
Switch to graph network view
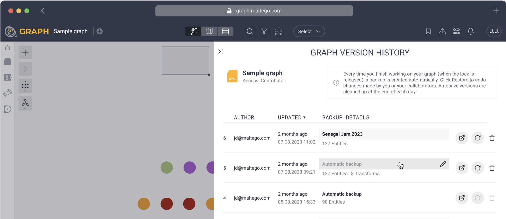click(x=193, y=32)
